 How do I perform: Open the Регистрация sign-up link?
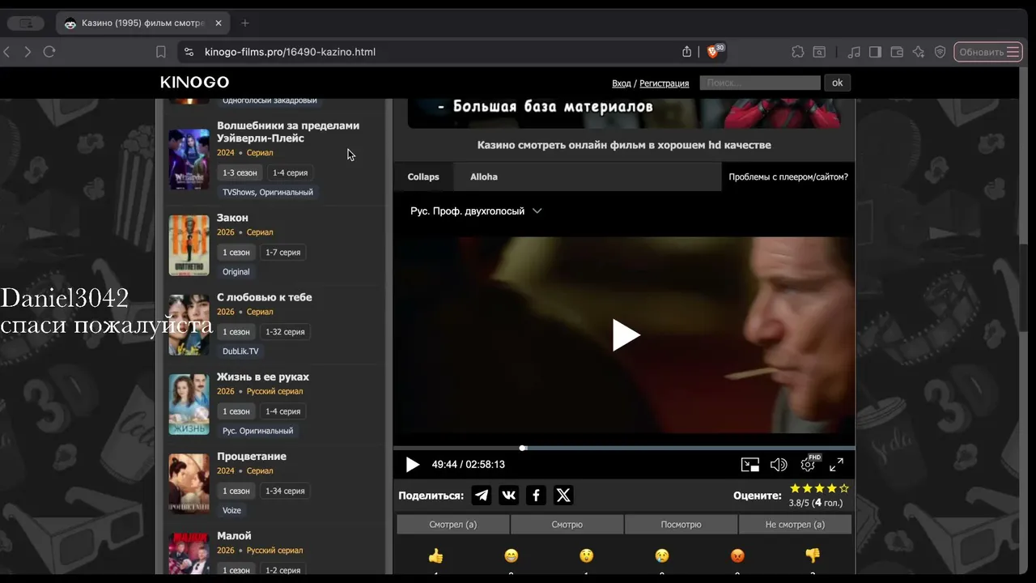(664, 83)
